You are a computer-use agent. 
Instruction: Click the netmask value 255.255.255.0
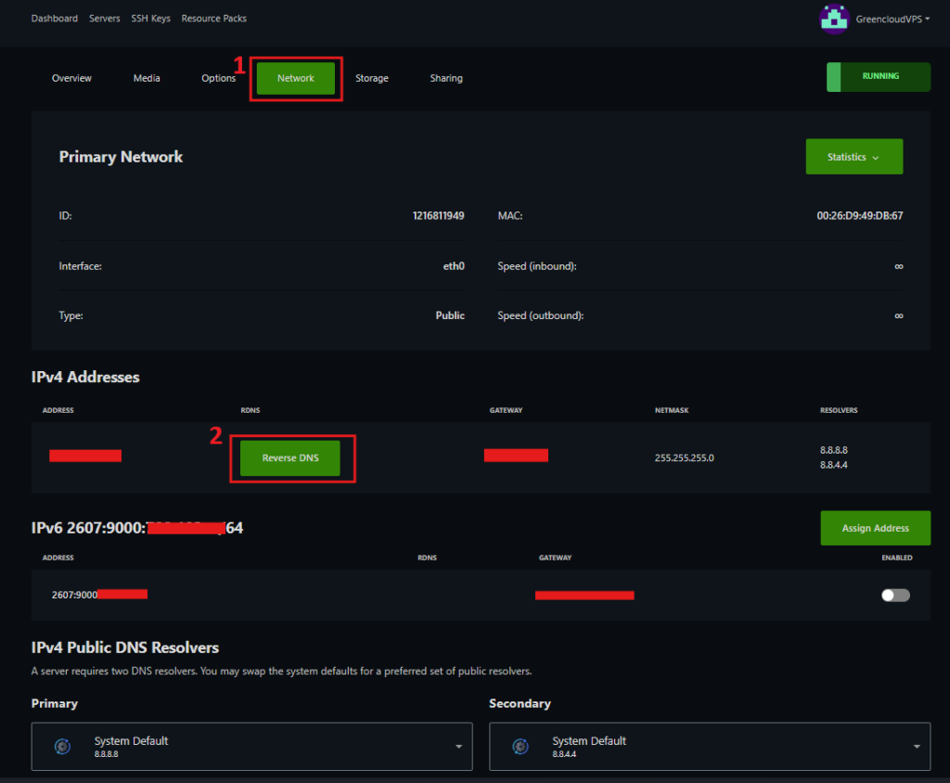(x=685, y=458)
